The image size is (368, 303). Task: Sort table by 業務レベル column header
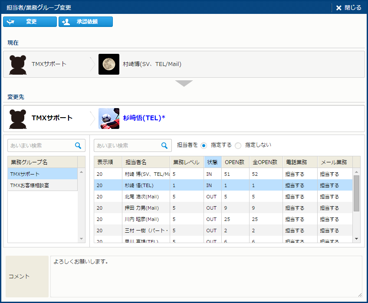(x=186, y=162)
